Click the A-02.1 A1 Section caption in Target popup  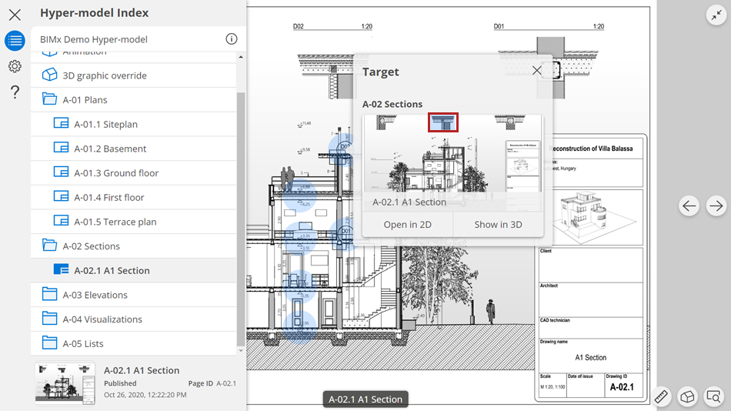(x=409, y=202)
